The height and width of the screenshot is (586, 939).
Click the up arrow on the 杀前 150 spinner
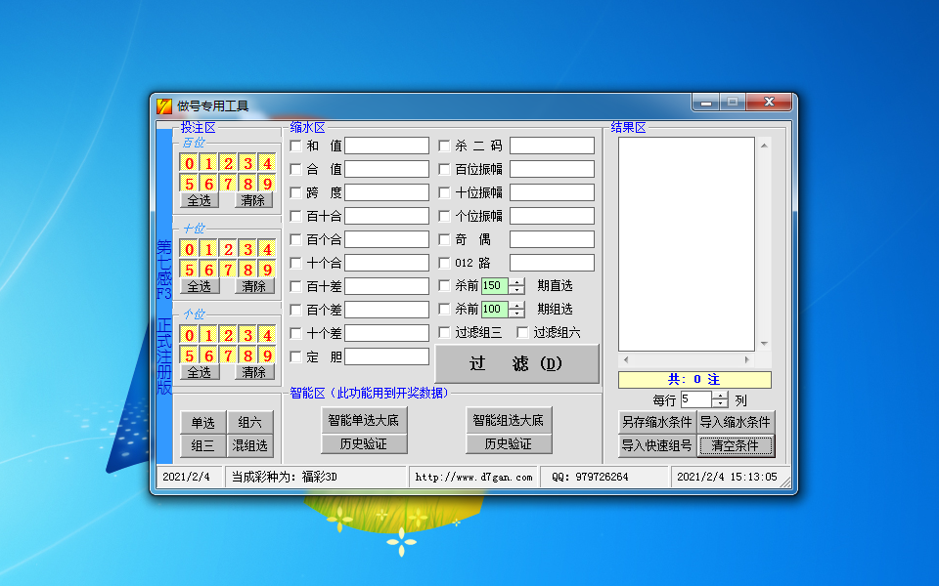pos(517,280)
